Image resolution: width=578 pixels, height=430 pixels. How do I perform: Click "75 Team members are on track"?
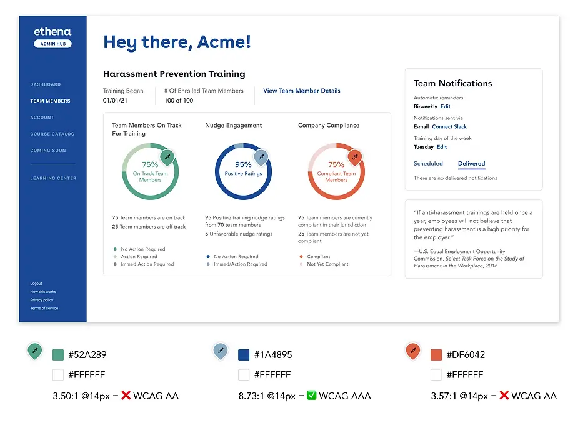point(149,218)
